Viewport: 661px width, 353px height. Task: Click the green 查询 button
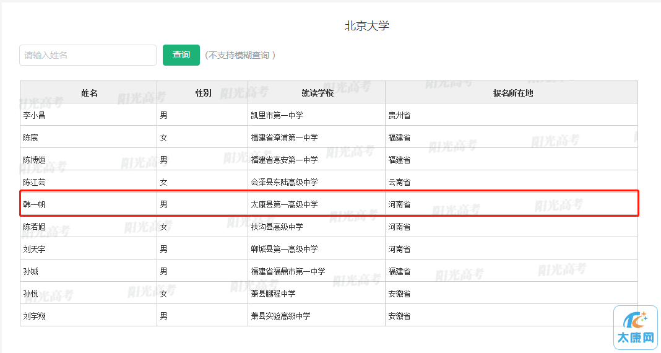click(x=181, y=55)
